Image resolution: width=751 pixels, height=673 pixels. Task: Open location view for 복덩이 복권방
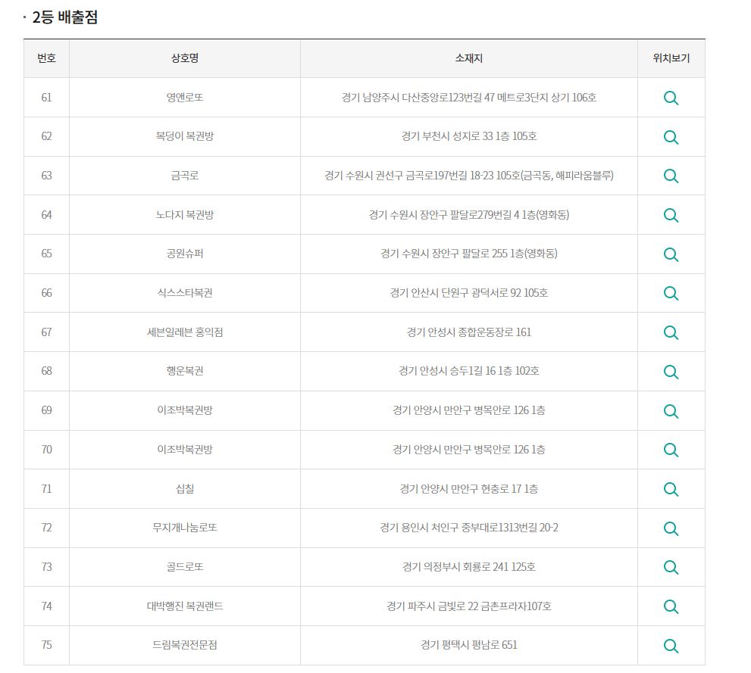click(x=671, y=137)
